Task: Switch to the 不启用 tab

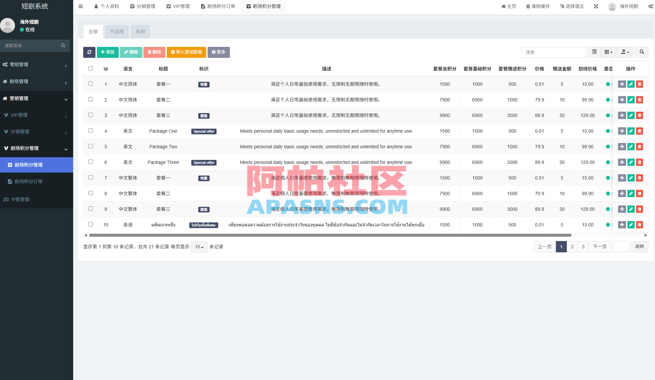Action: pos(116,31)
